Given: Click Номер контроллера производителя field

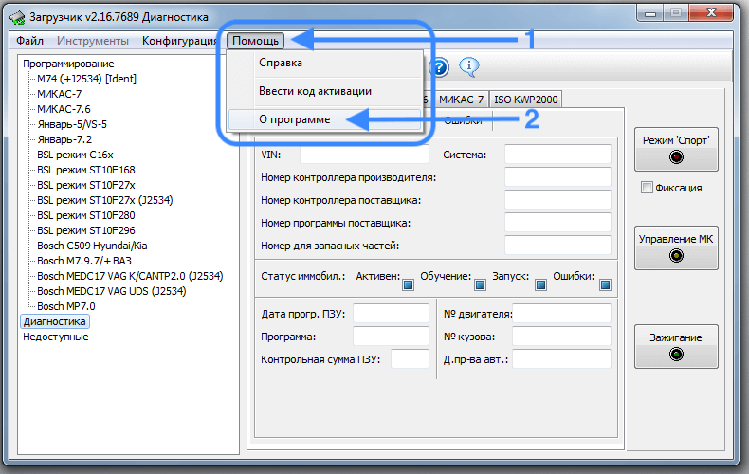Looking at the screenshot, I should [557, 177].
